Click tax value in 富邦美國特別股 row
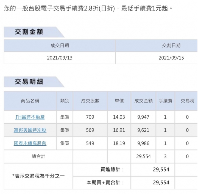This screenshot has width=198, height=194. (x=187, y=130)
